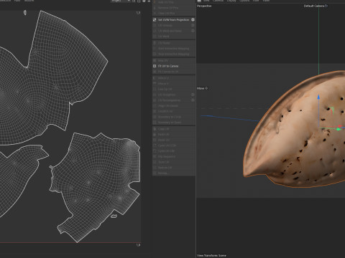Screen dimensions: 345x258
Task: Click View Transform: Scene status text
Action: [x=211, y=255]
